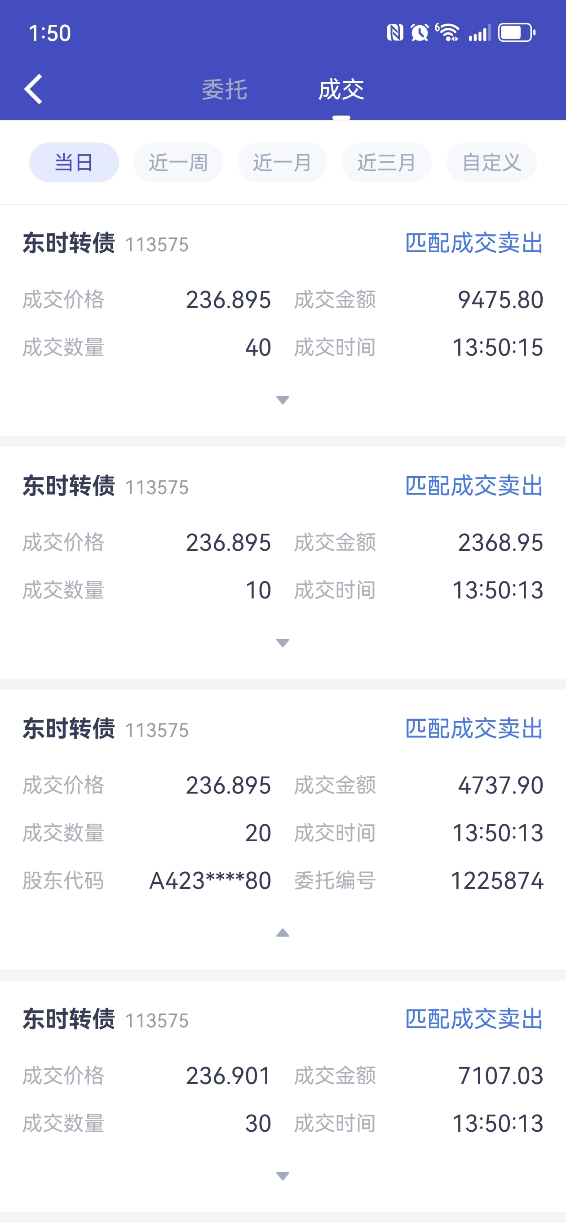Select the 成交 tab
The image size is (566, 1223).
click(x=341, y=90)
